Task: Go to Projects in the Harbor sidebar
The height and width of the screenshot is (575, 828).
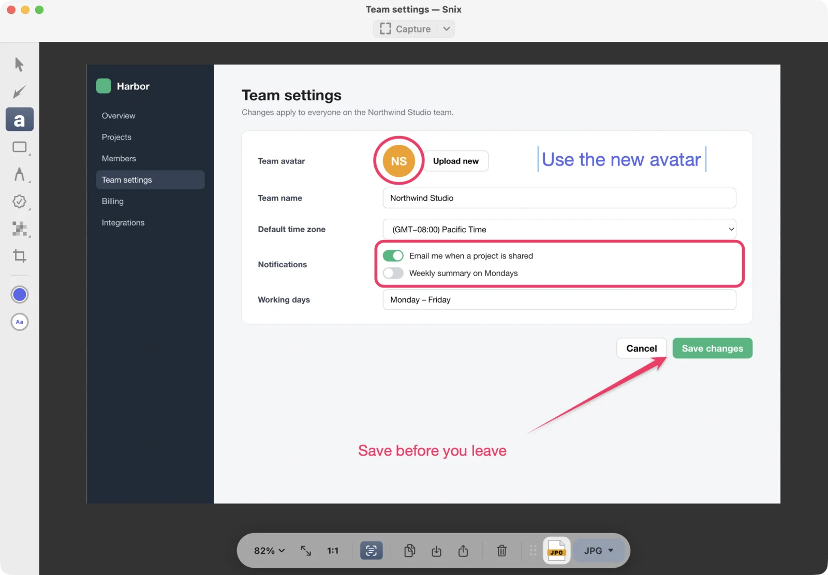Action: point(150,137)
